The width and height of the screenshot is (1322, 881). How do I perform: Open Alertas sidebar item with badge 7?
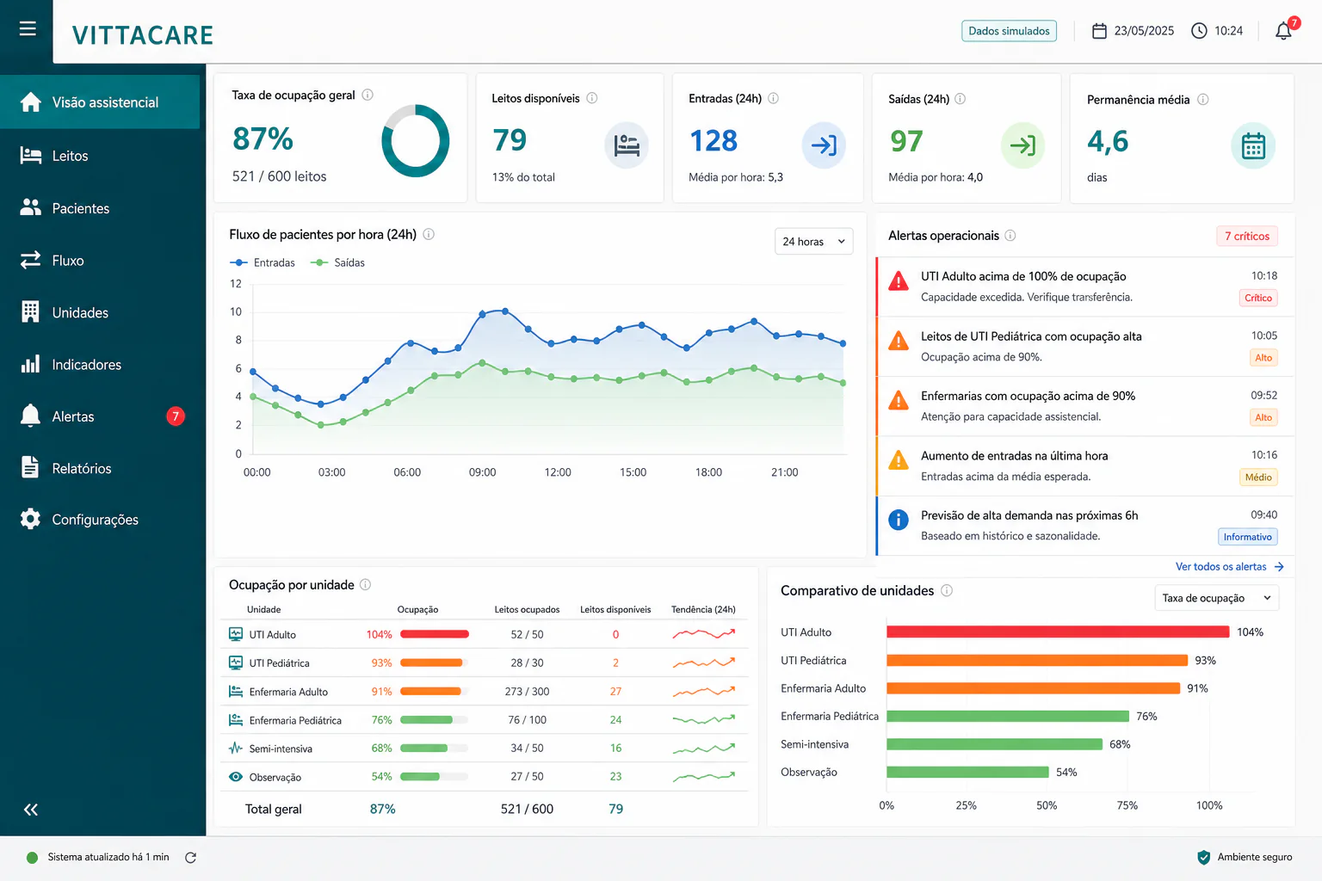click(x=100, y=416)
